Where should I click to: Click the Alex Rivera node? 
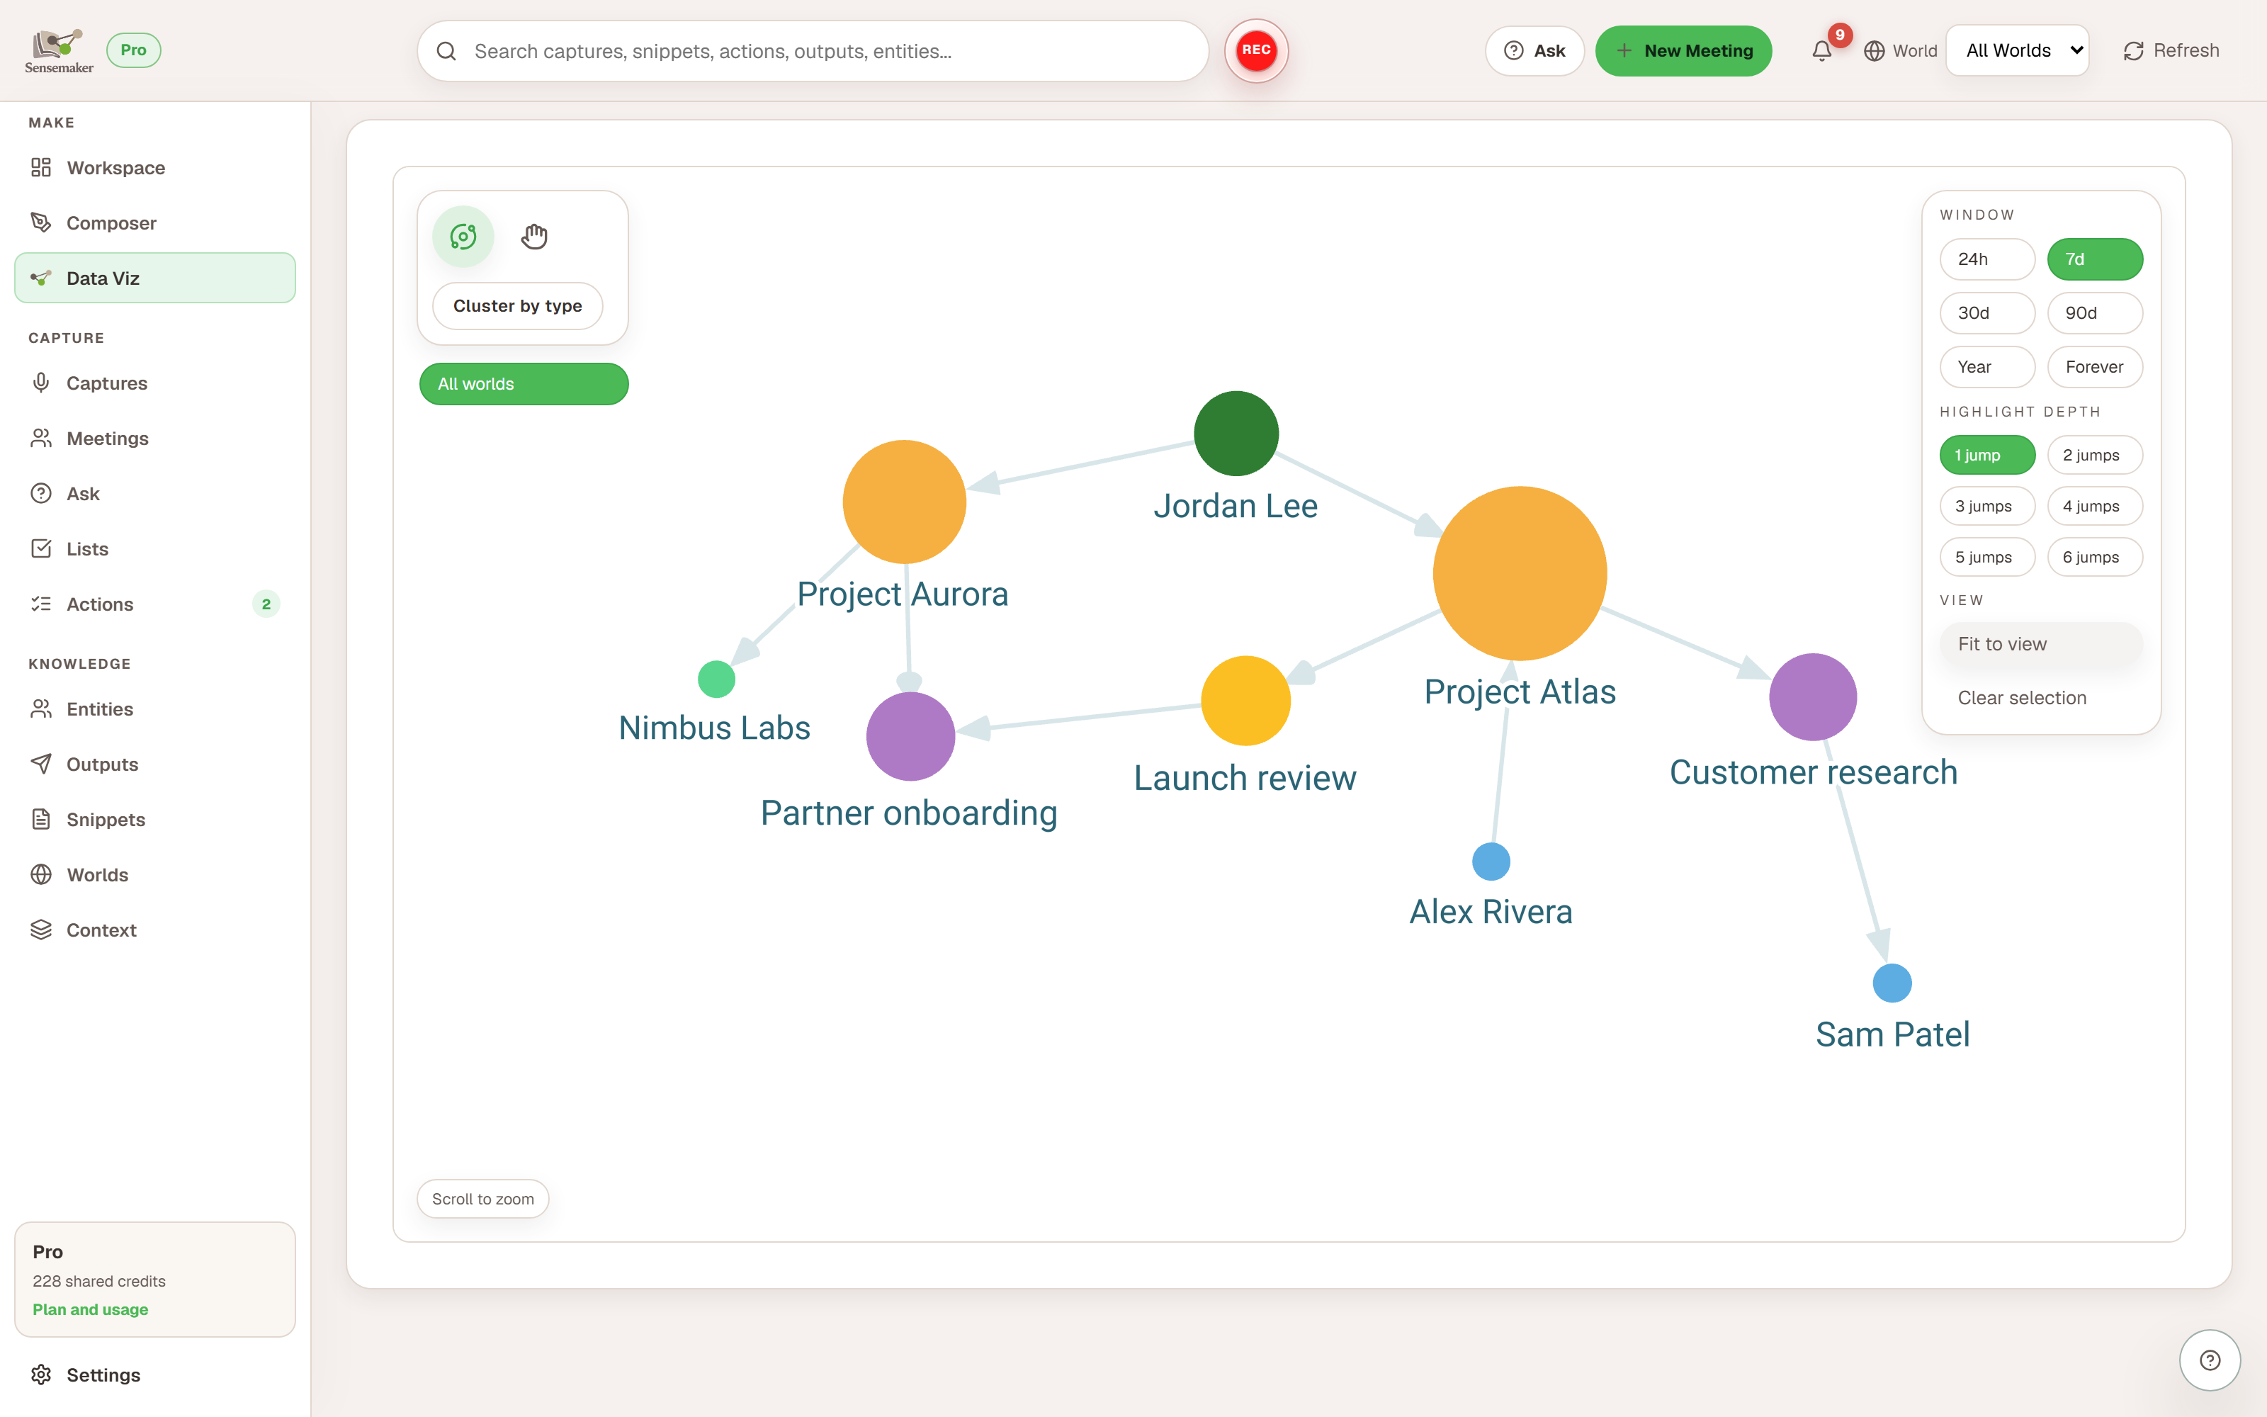1491,862
